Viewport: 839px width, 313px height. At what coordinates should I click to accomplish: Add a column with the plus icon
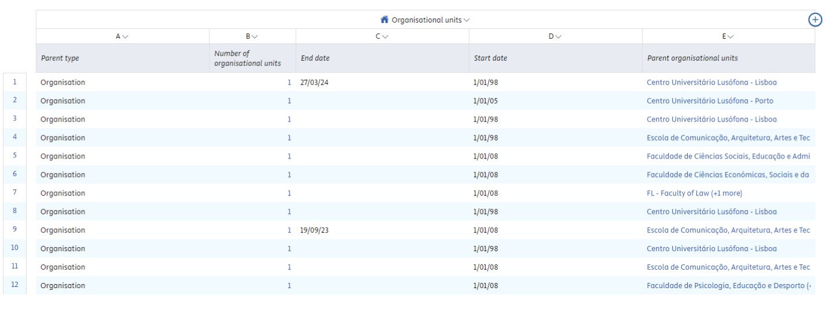815,20
